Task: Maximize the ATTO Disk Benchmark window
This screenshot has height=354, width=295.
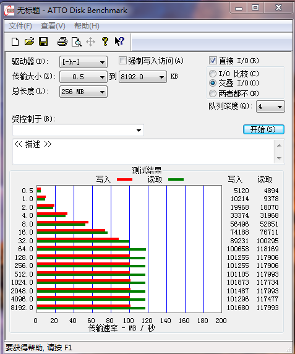Action: point(255,8)
